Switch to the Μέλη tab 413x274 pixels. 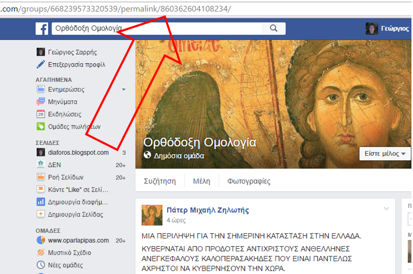click(201, 181)
